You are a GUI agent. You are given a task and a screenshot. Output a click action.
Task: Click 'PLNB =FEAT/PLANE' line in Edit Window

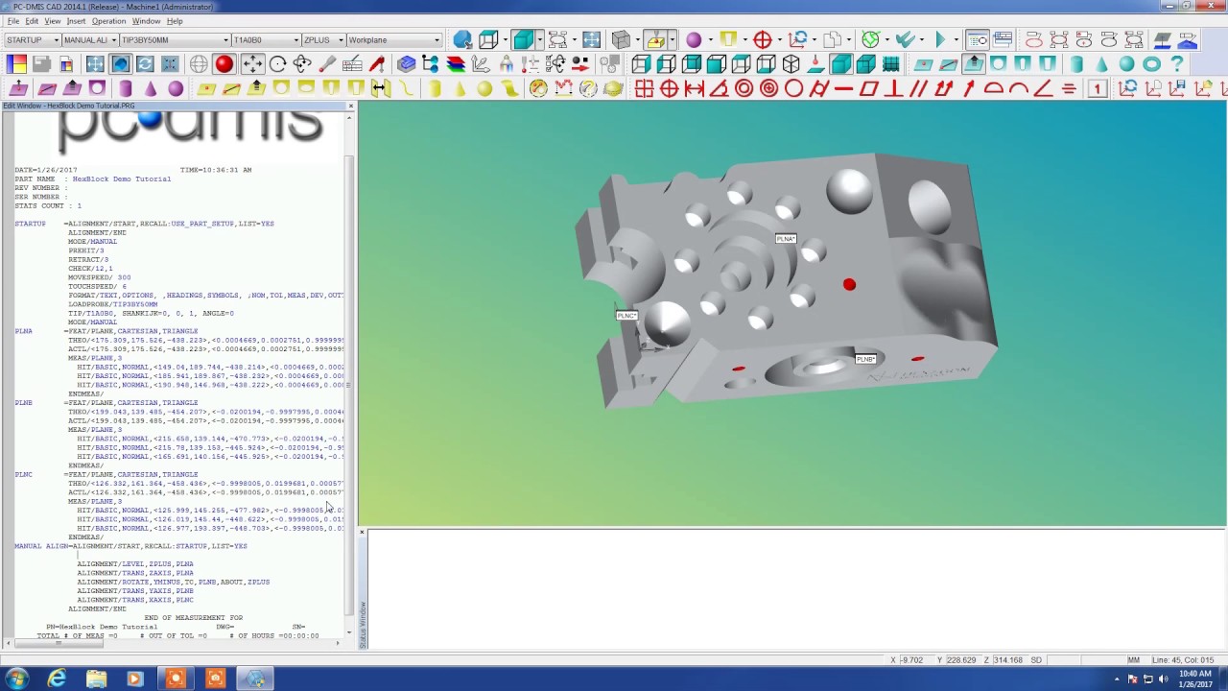click(x=106, y=403)
